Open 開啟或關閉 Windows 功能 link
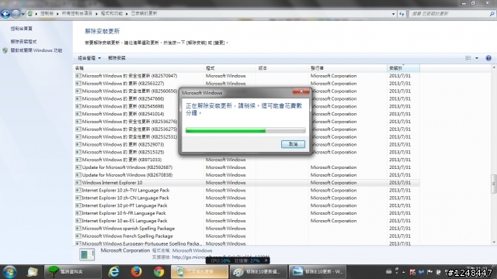497x279 pixels. (36, 50)
